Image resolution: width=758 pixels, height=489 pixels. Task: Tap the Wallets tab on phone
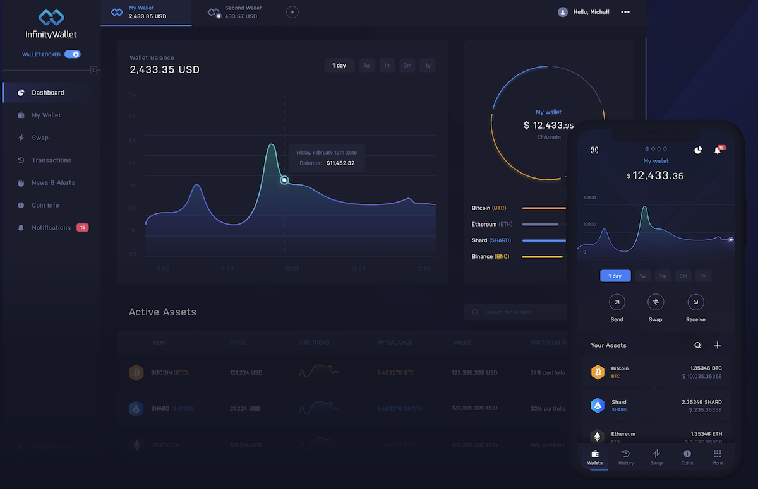pos(595,457)
